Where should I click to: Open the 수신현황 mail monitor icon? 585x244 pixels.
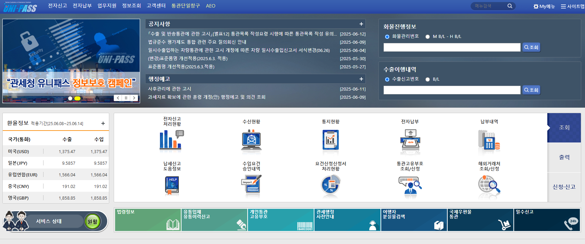pyautogui.click(x=251, y=141)
